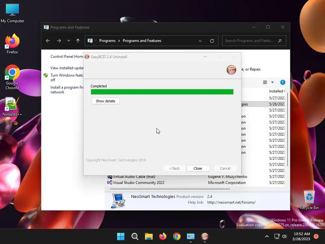Viewport: 325px width, 244px height.
Task: Launch Chrome from the taskbar
Action: click(176, 236)
